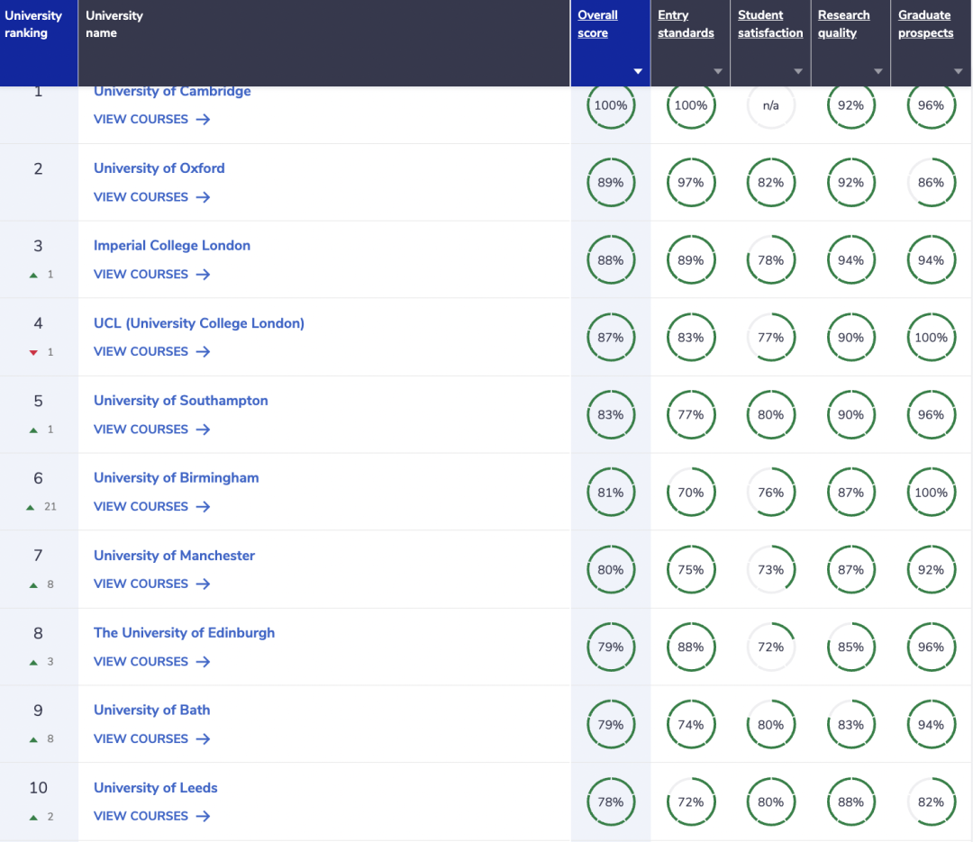The width and height of the screenshot is (973, 842).
Task: Open the University of Manchester link
Action: point(174,556)
